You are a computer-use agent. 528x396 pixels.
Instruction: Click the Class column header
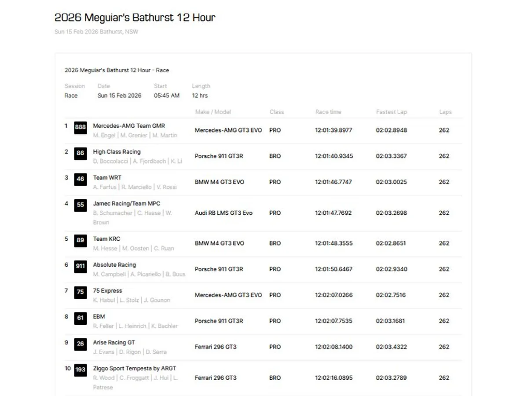pyautogui.click(x=276, y=112)
